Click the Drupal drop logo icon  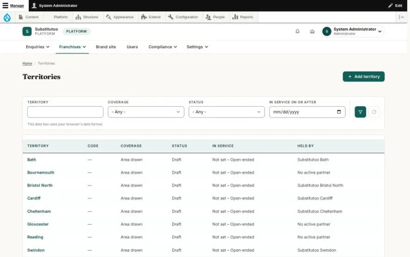point(7,17)
